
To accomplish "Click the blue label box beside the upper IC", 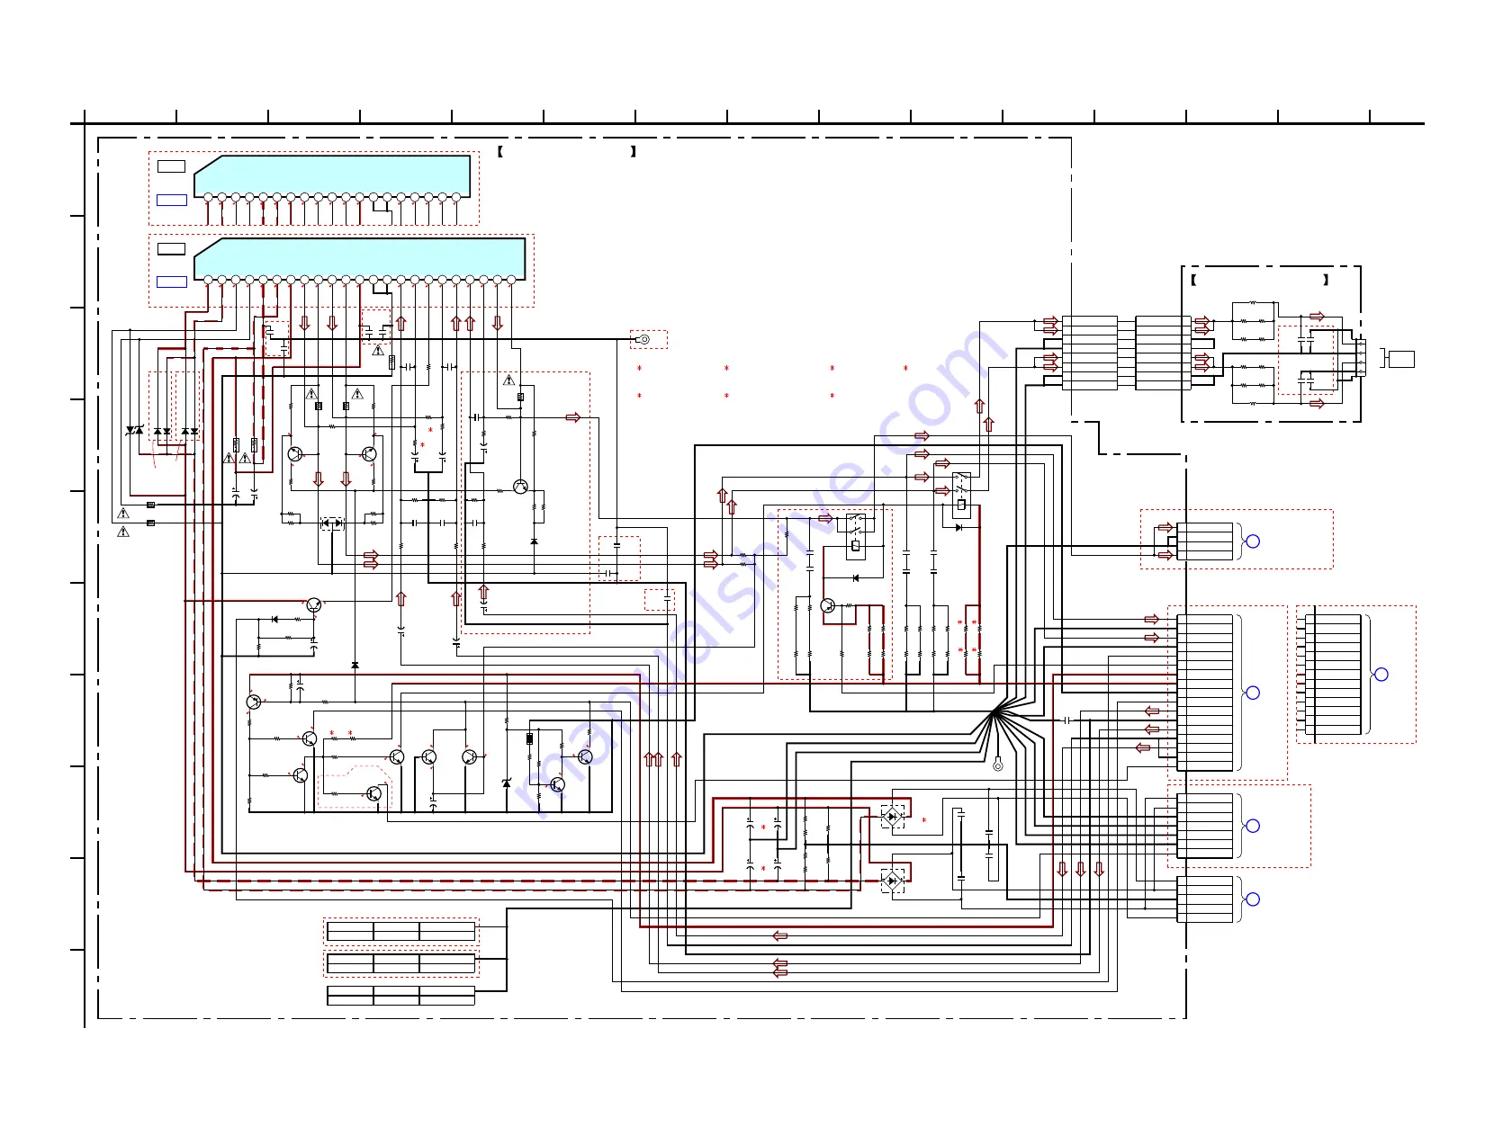I will 171,201.
